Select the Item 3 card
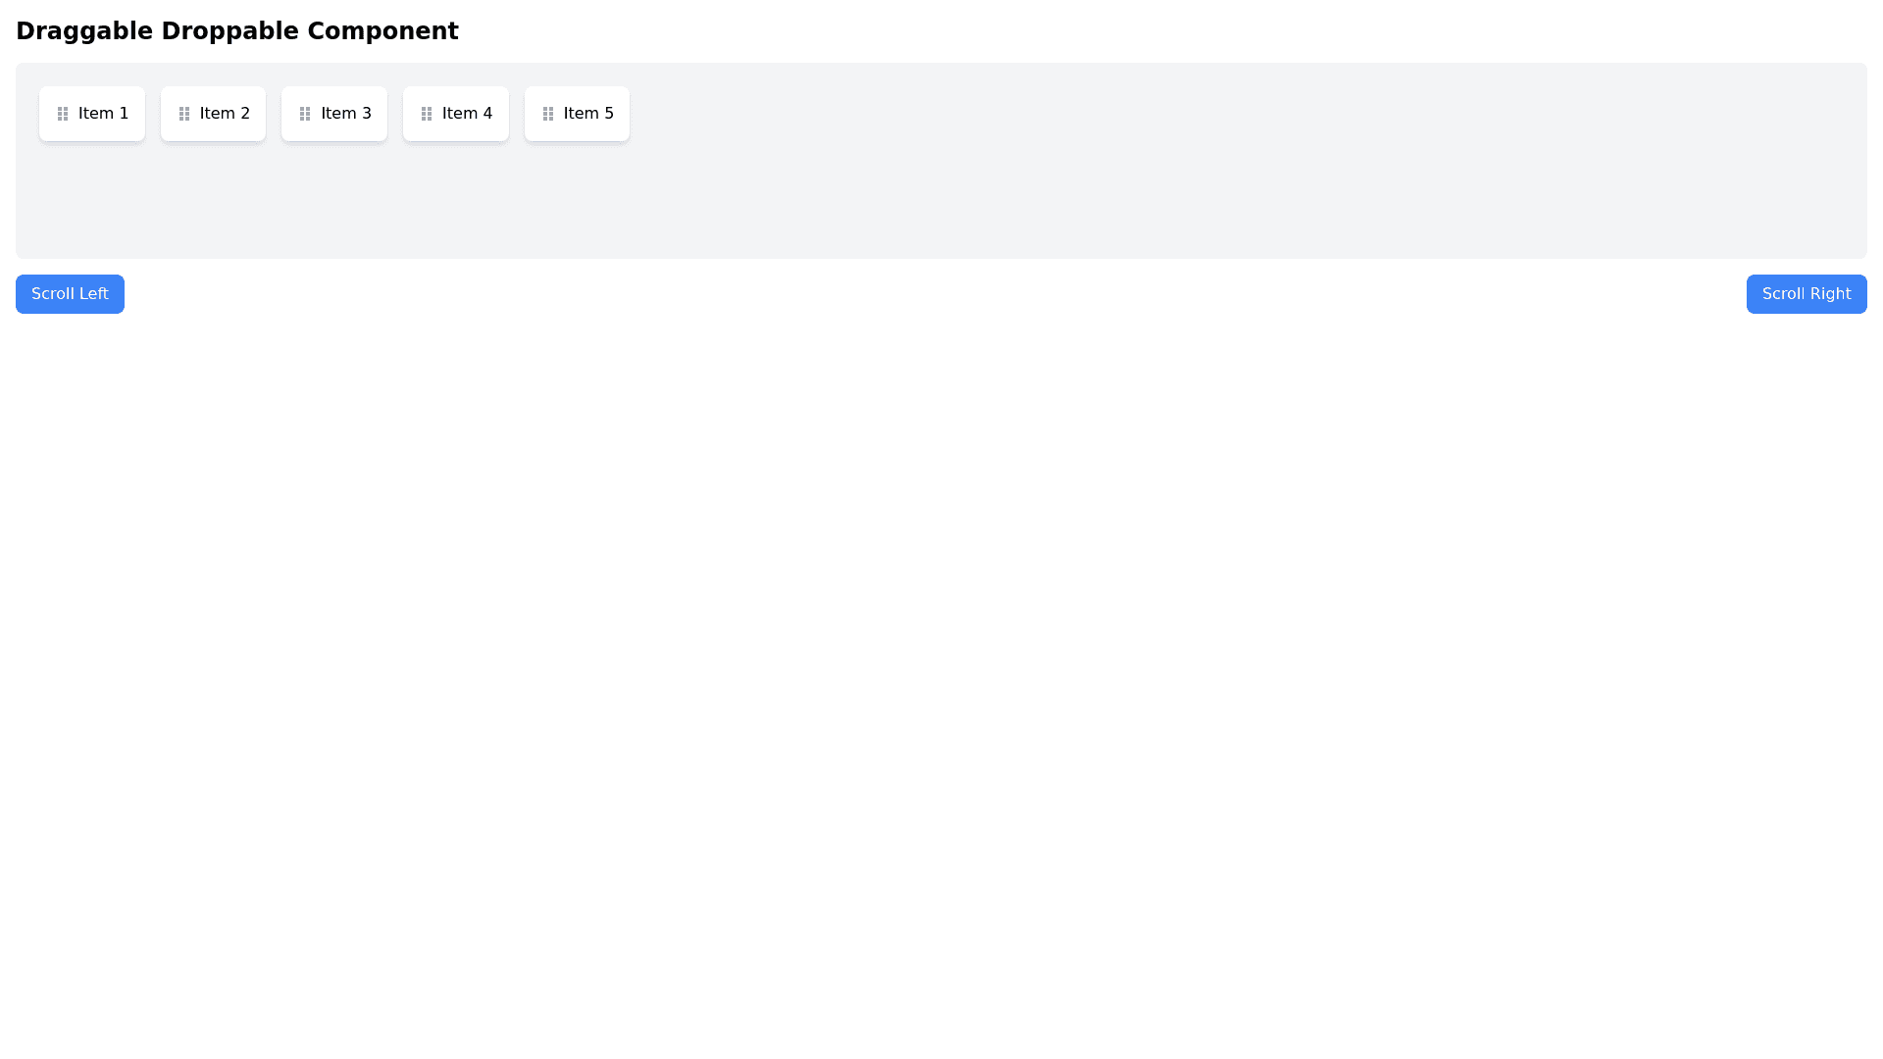The width and height of the screenshot is (1883, 1059). point(333,114)
